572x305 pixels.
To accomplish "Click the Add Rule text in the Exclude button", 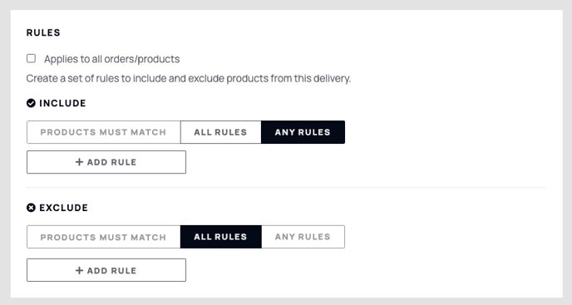I will coord(111,270).
